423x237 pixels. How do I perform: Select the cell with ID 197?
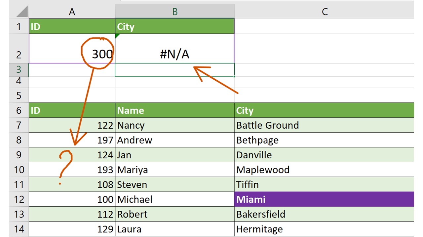pos(72,140)
